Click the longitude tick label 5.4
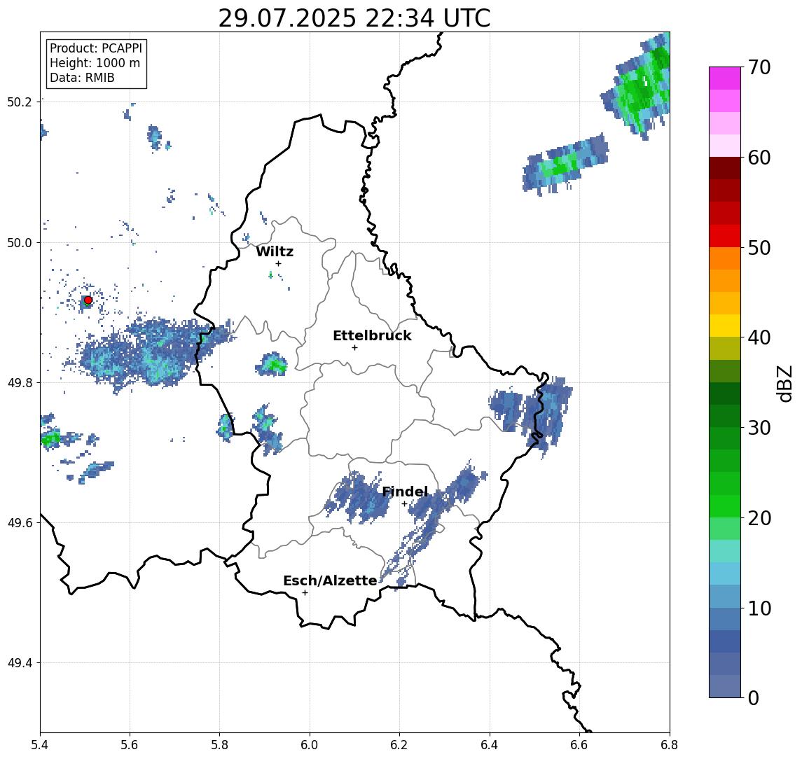The height and width of the screenshot is (759, 802). tap(40, 745)
